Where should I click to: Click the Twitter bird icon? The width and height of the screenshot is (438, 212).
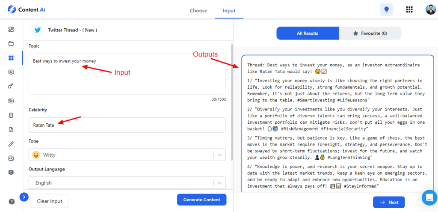point(38,30)
